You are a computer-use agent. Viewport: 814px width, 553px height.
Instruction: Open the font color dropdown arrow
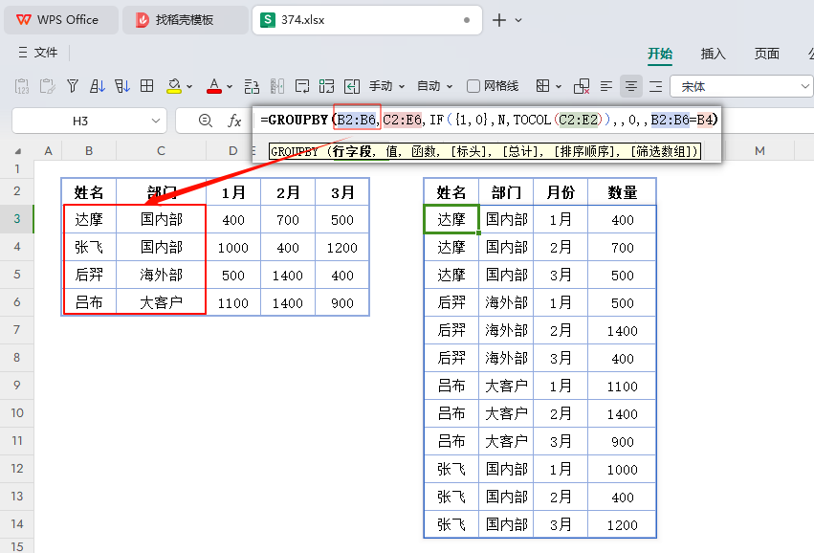pyautogui.click(x=230, y=87)
